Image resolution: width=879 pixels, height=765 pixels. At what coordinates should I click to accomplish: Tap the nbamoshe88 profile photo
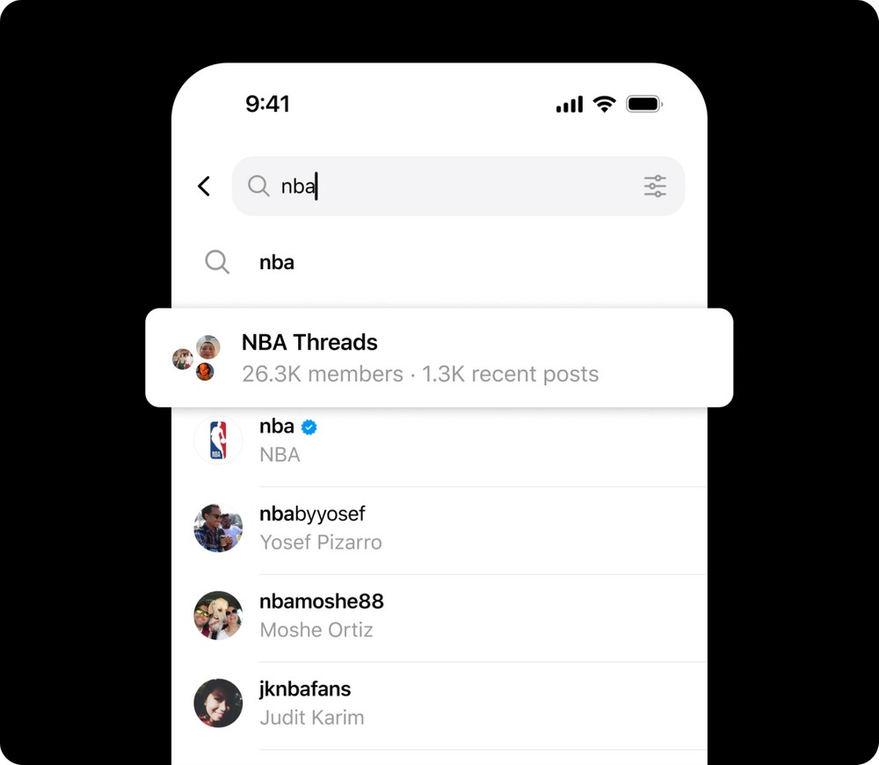pos(218,616)
